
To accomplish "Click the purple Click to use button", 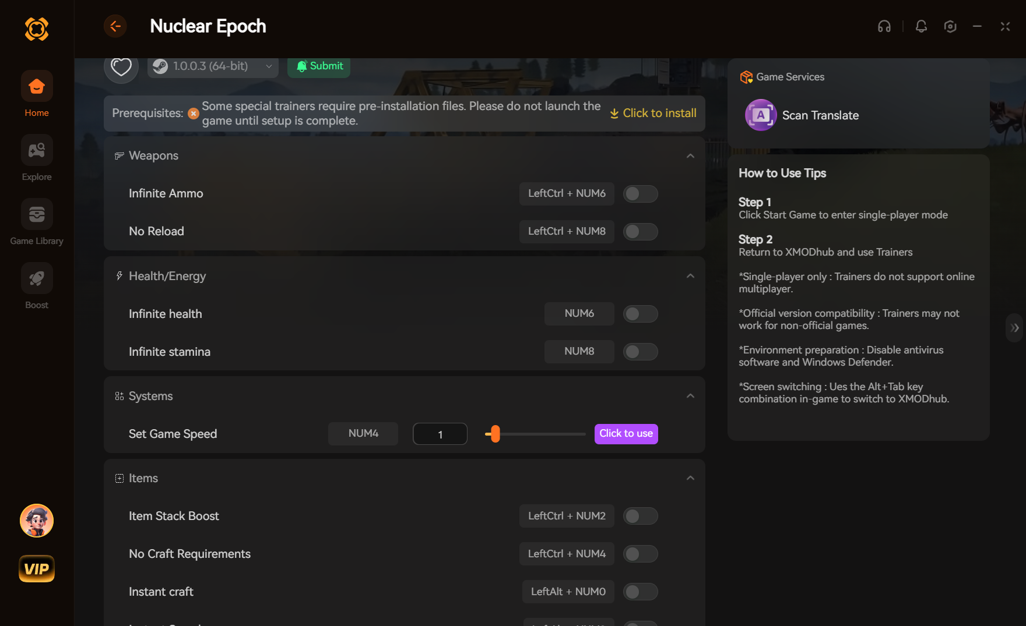I will (x=626, y=434).
